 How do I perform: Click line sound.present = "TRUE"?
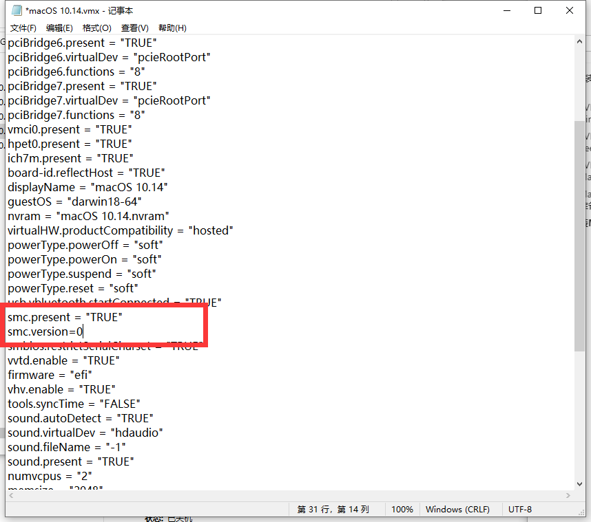(x=71, y=461)
